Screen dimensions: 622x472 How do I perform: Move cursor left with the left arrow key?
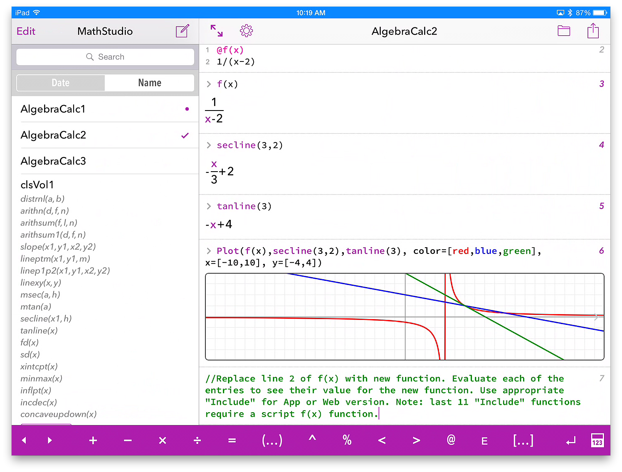pos(24,440)
